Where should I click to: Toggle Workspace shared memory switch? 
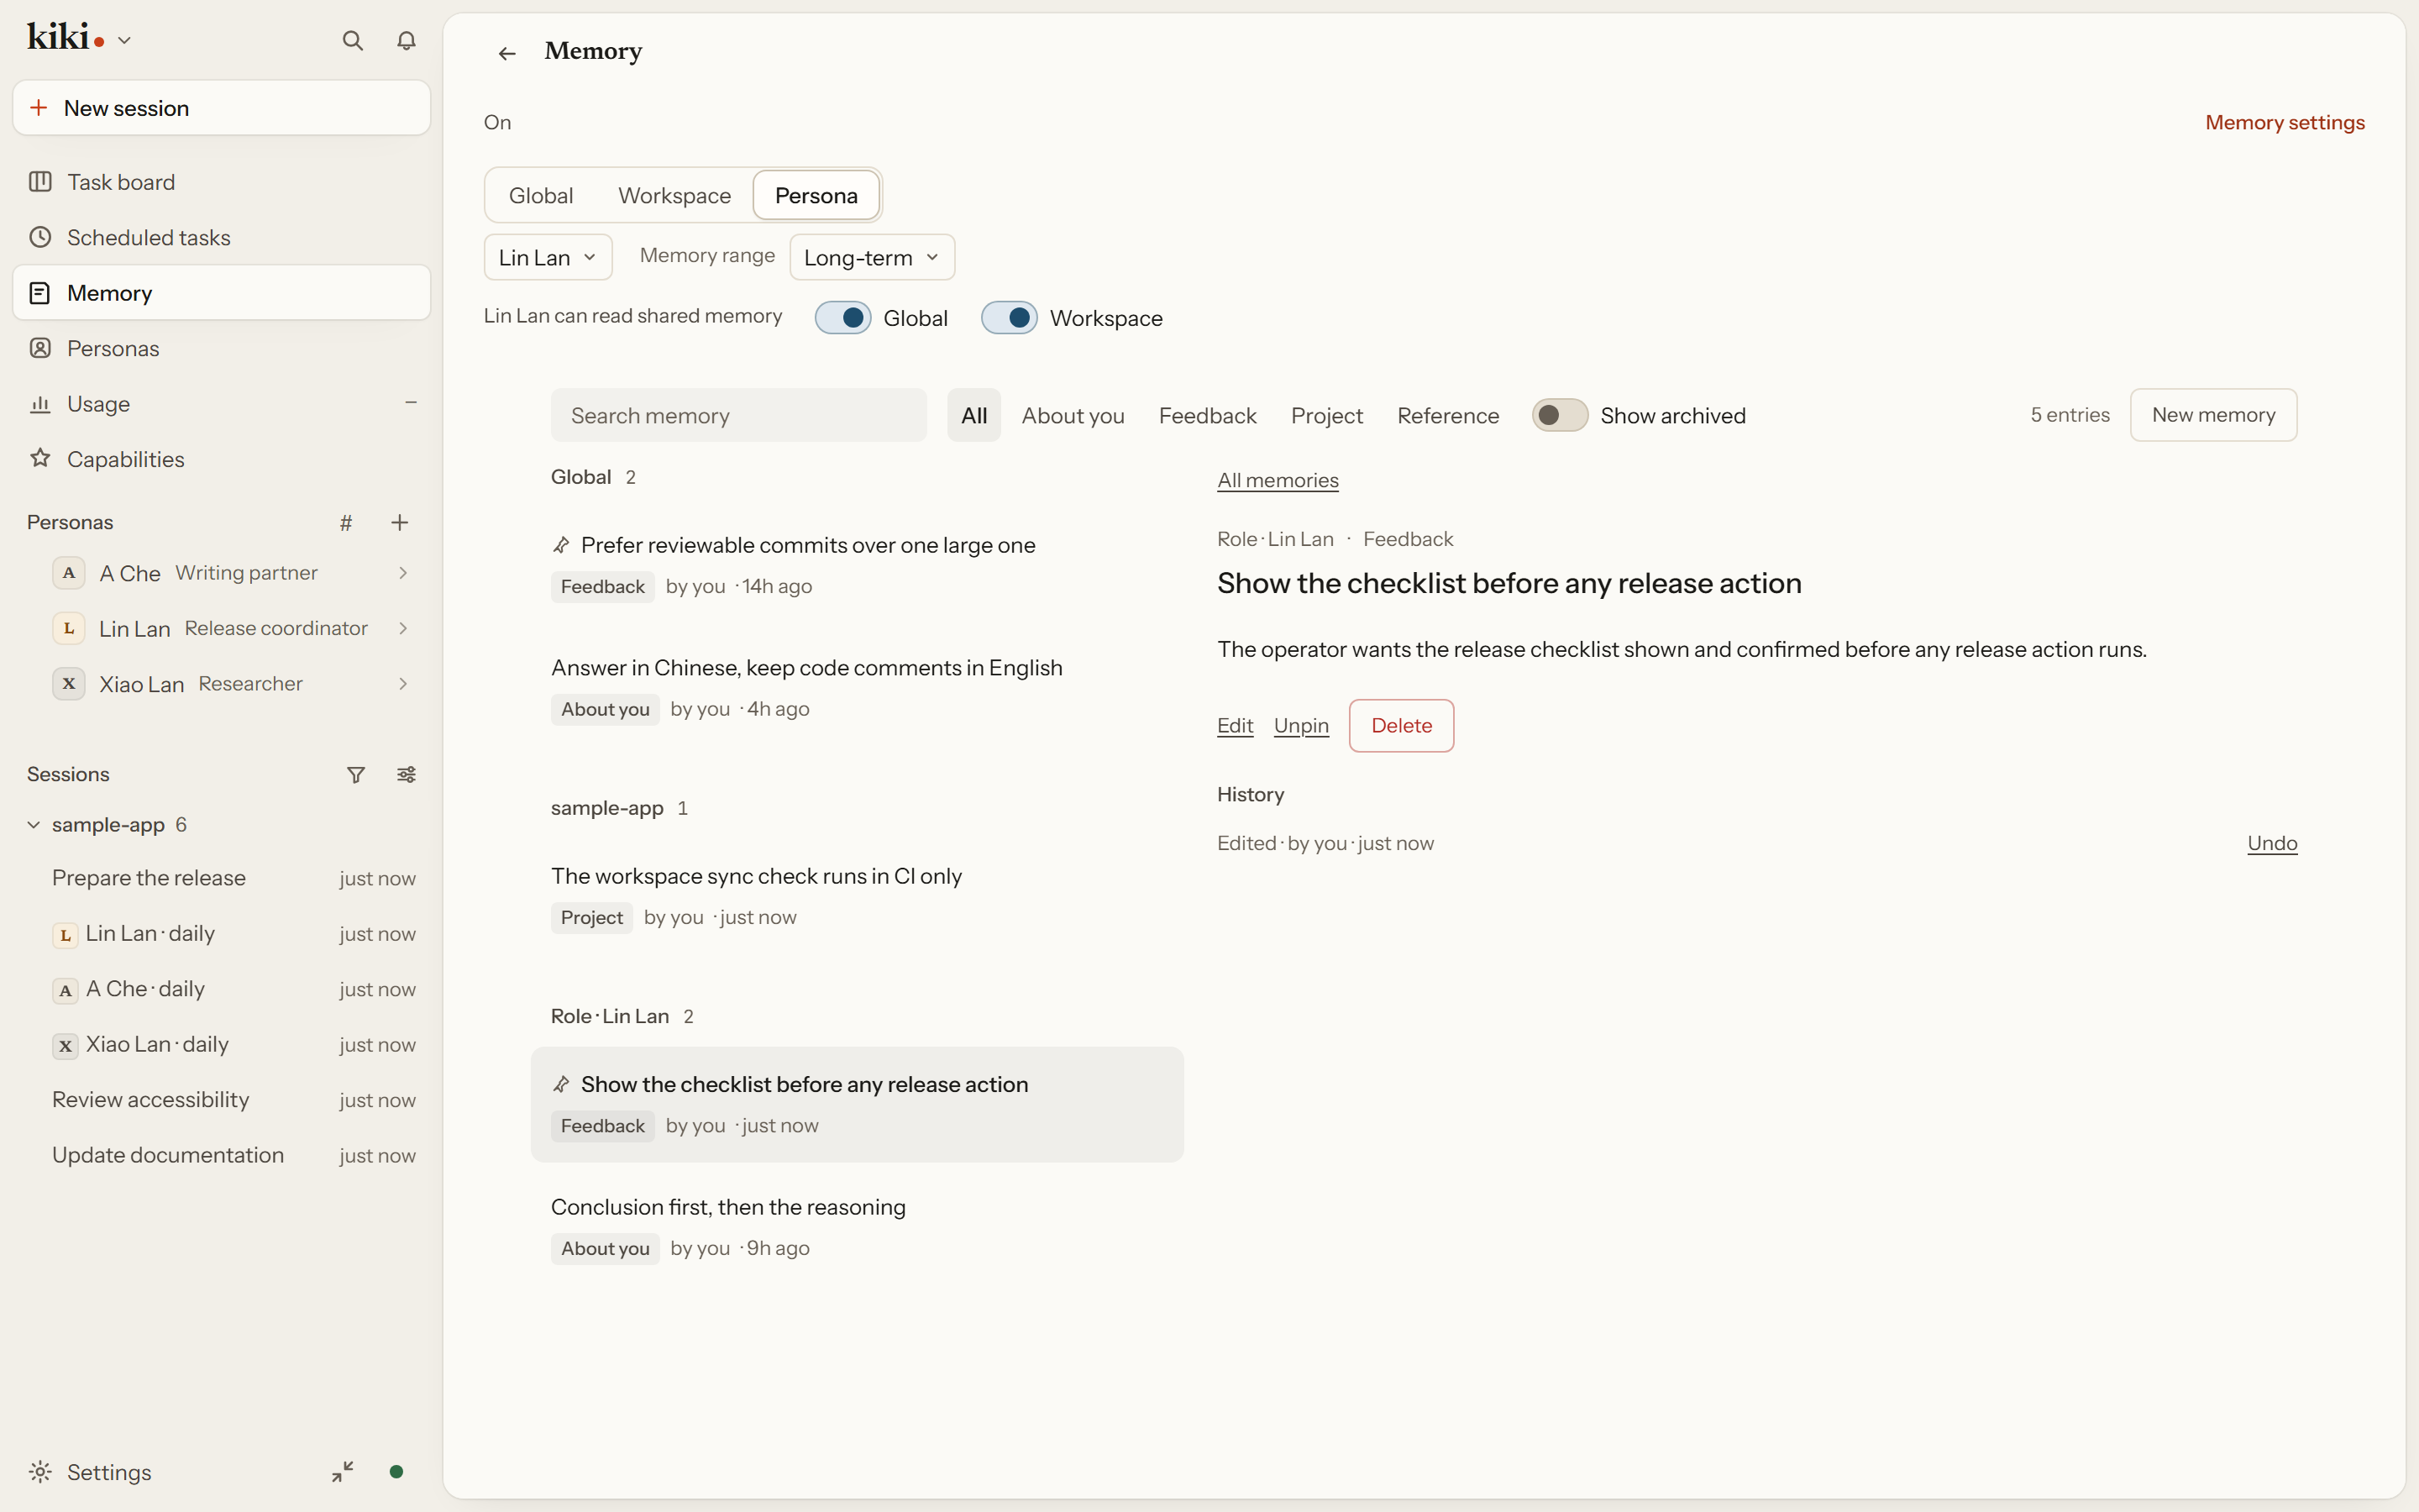pyautogui.click(x=1010, y=318)
